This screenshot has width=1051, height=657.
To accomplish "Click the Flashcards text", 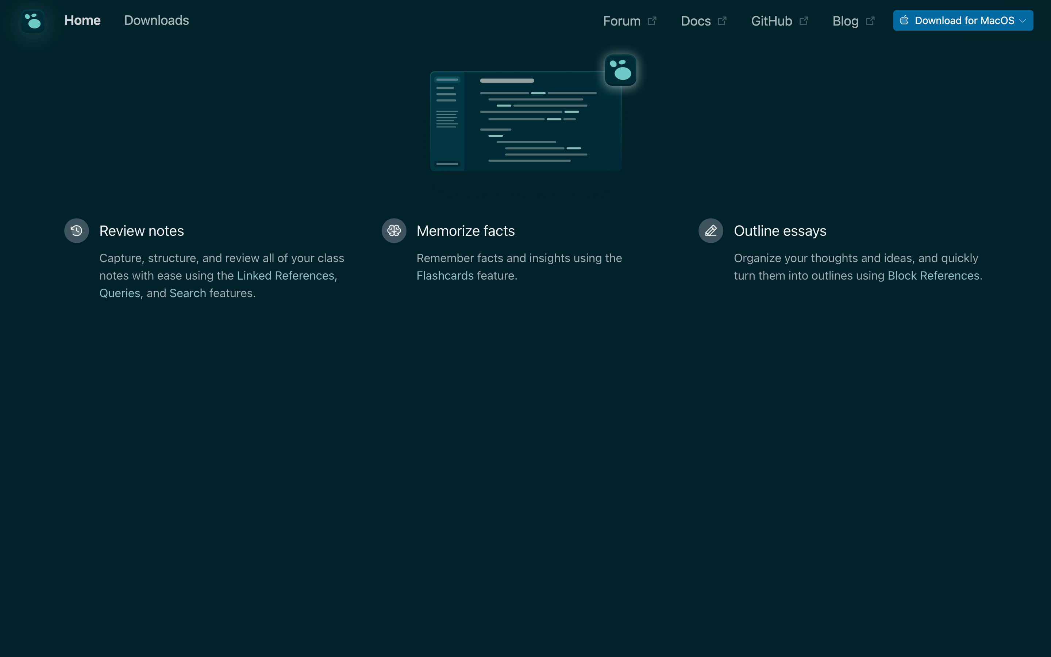I will tap(445, 276).
